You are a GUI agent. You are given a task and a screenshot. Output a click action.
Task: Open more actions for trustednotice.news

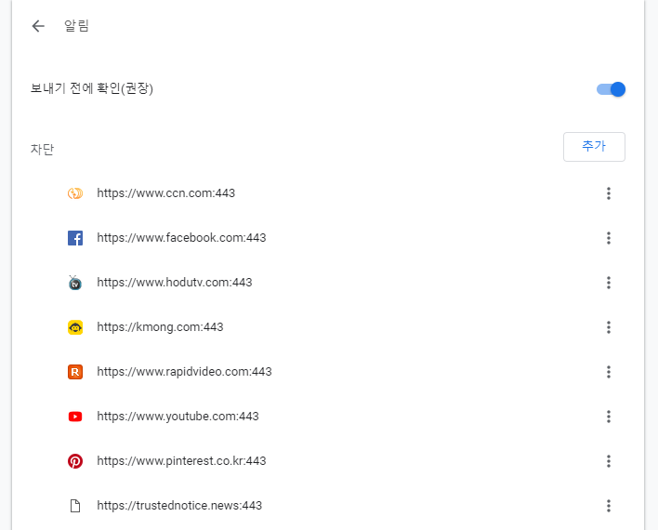click(609, 506)
